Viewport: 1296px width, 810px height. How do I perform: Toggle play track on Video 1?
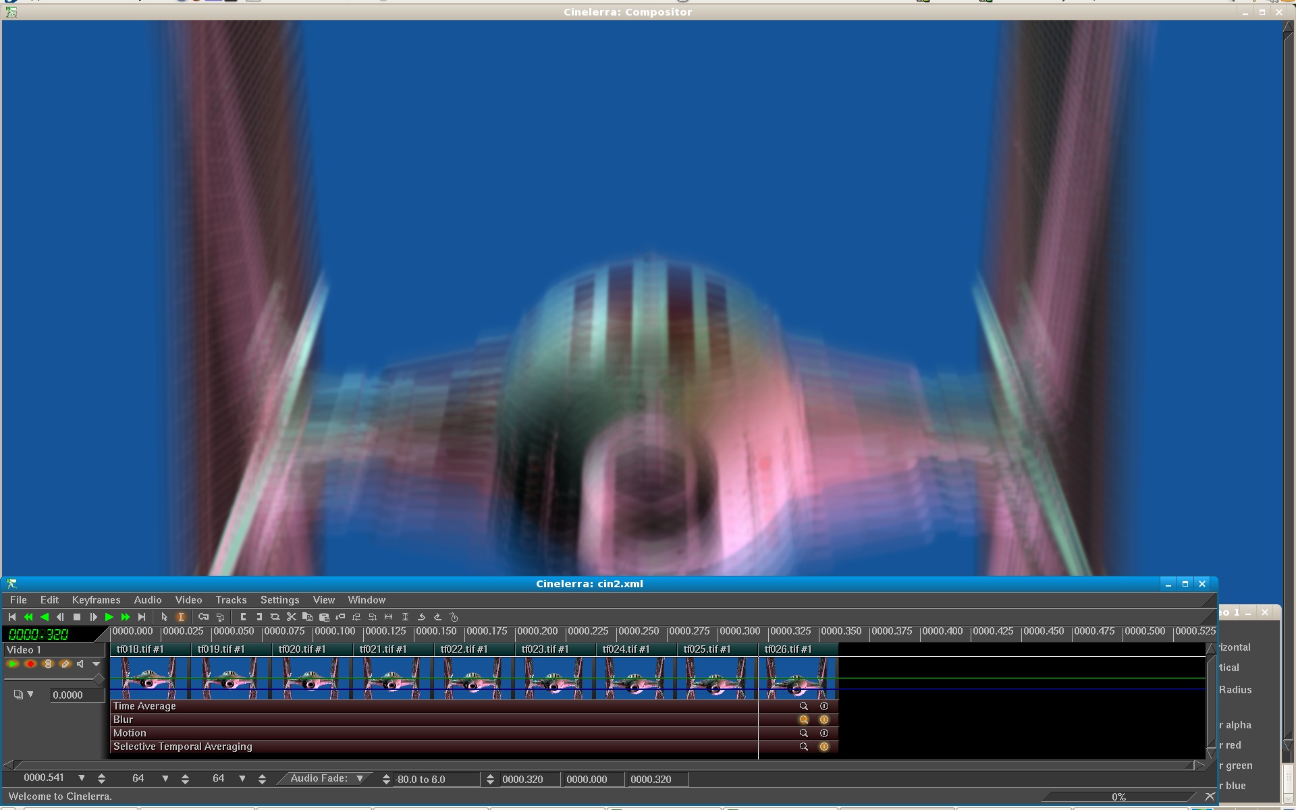pos(13,664)
